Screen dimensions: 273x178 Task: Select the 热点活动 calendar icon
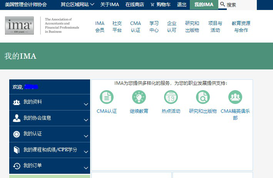171,97
